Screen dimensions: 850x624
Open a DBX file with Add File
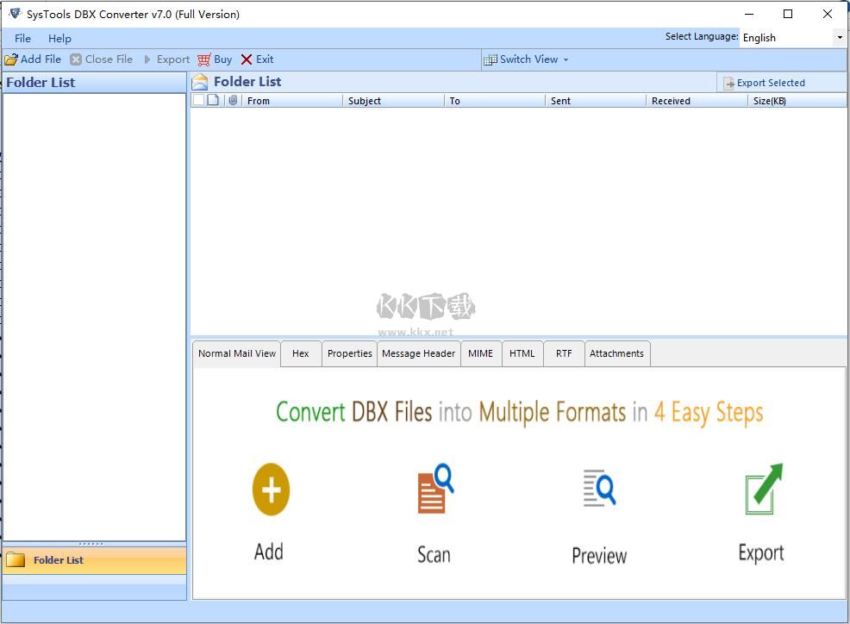[x=33, y=59]
